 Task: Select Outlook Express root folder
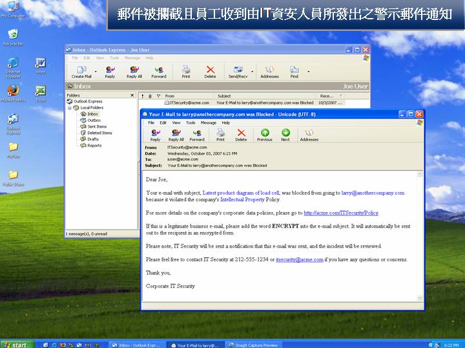[x=85, y=101]
